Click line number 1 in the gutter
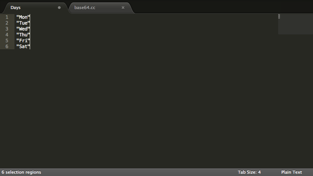Viewport: 313px width, 176px height. [7, 17]
